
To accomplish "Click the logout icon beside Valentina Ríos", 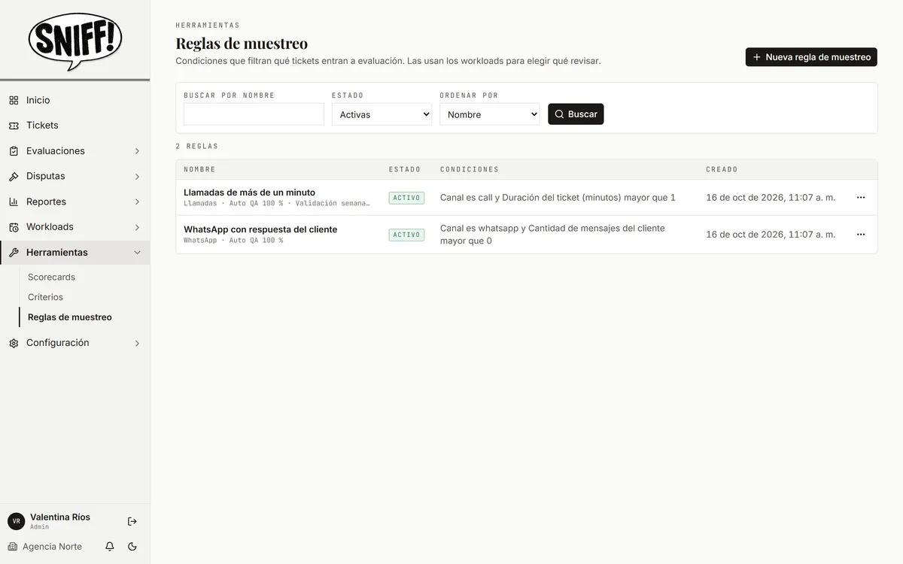I will point(132,521).
